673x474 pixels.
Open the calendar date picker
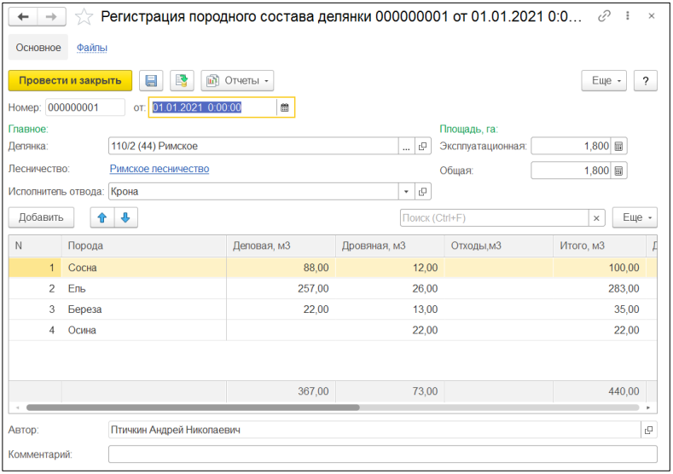coord(285,107)
